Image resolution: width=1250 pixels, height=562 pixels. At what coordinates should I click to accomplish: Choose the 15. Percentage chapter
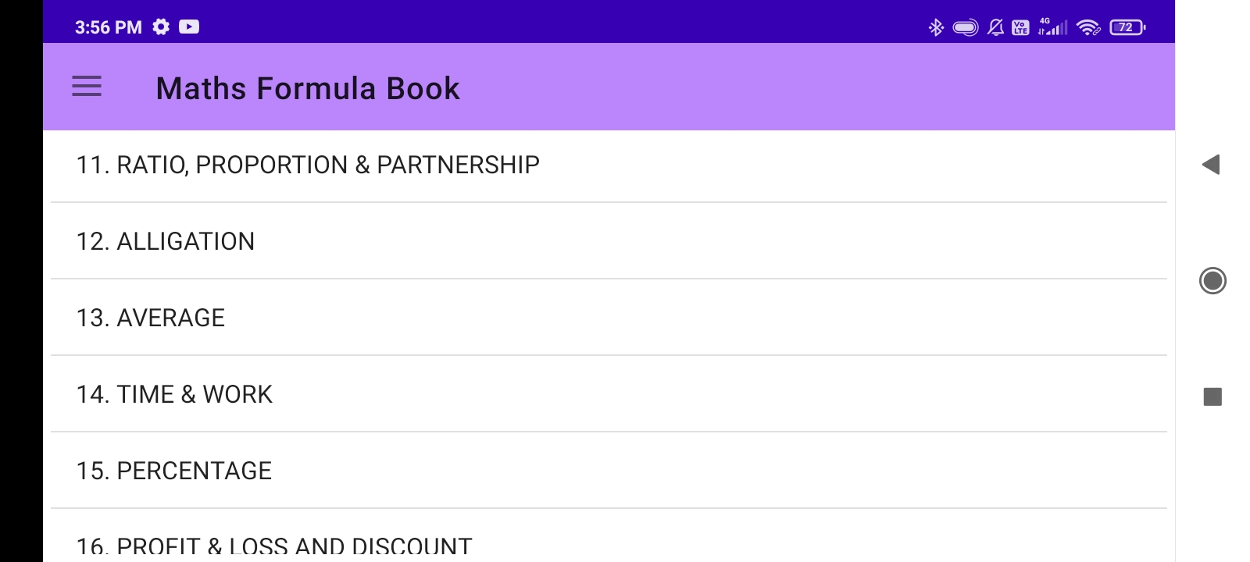[174, 471]
